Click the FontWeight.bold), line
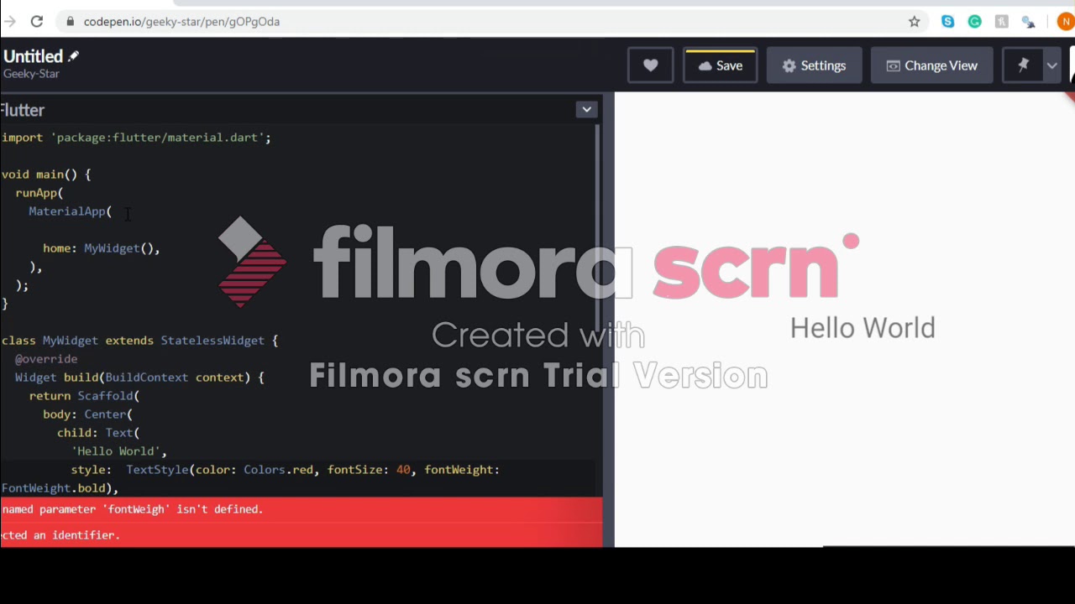This screenshot has width=1075, height=604. [x=60, y=488]
